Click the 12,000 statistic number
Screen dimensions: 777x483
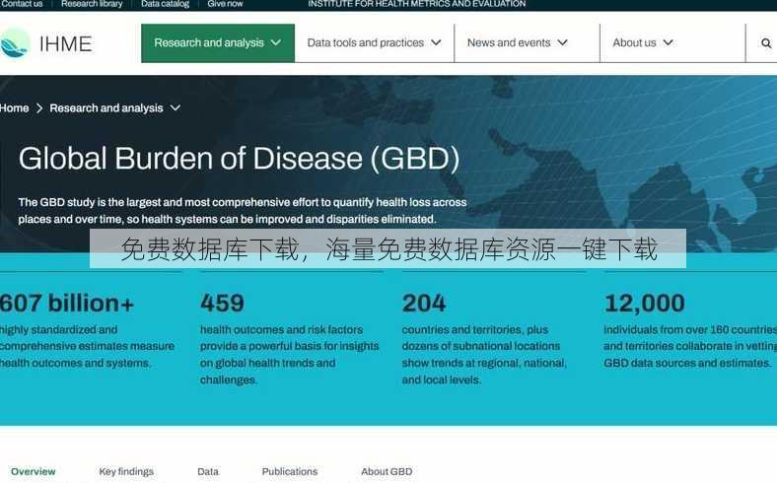tap(644, 304)
